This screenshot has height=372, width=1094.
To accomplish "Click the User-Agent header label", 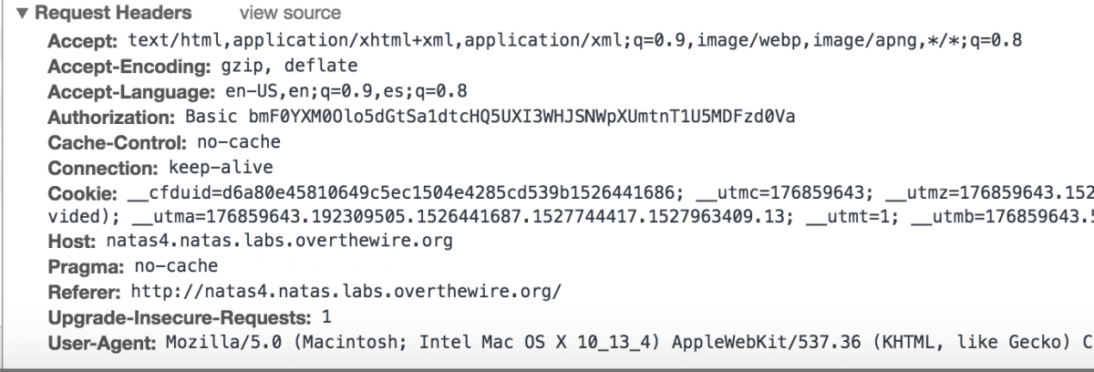I will coord(102,344).
